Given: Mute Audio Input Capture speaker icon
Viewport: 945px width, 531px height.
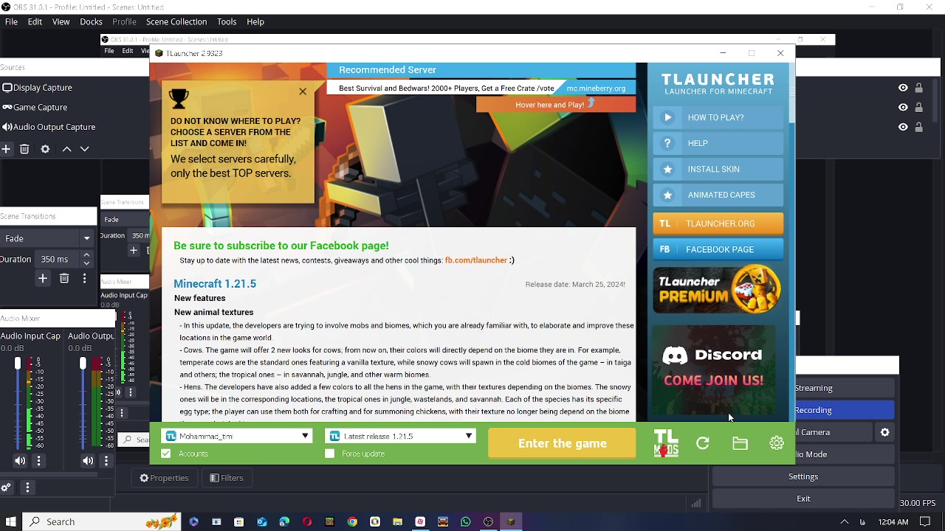Looking at the screenshot, I should click(20, 461).
